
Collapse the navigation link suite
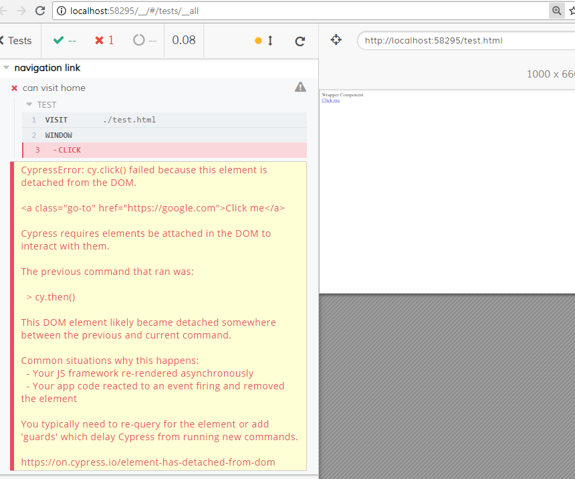[6, 68]
